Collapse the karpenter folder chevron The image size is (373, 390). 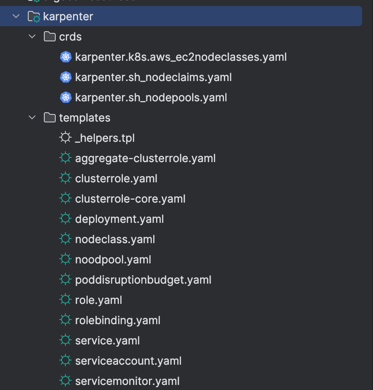click(16, 16)
